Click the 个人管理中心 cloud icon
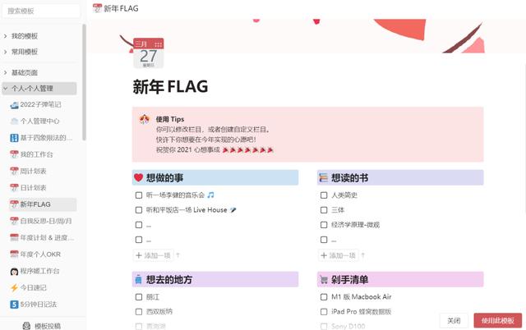Viewport: 526px width, 330px height. tap(14, 121)
